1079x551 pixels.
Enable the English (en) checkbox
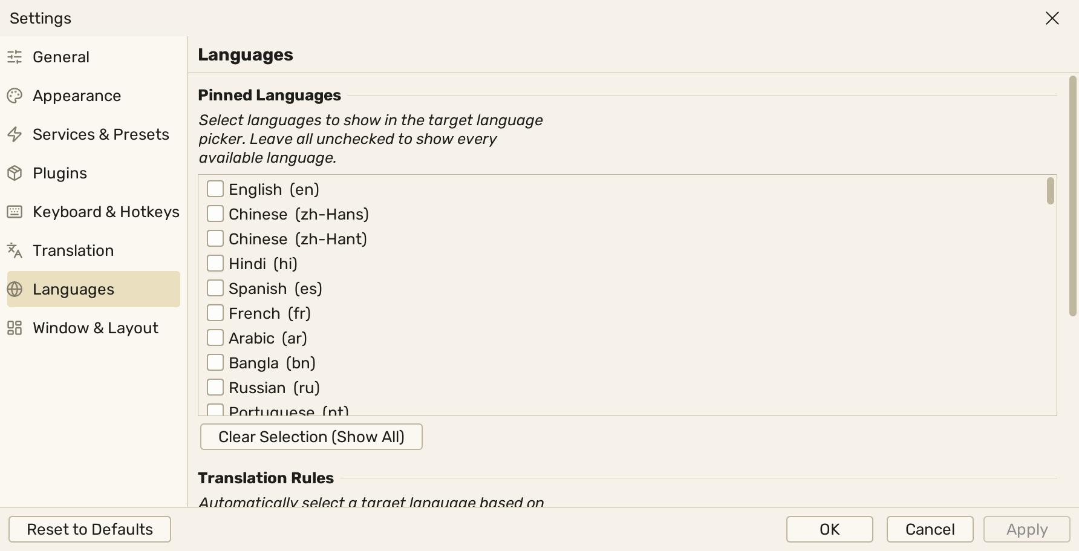coord(215,189)
